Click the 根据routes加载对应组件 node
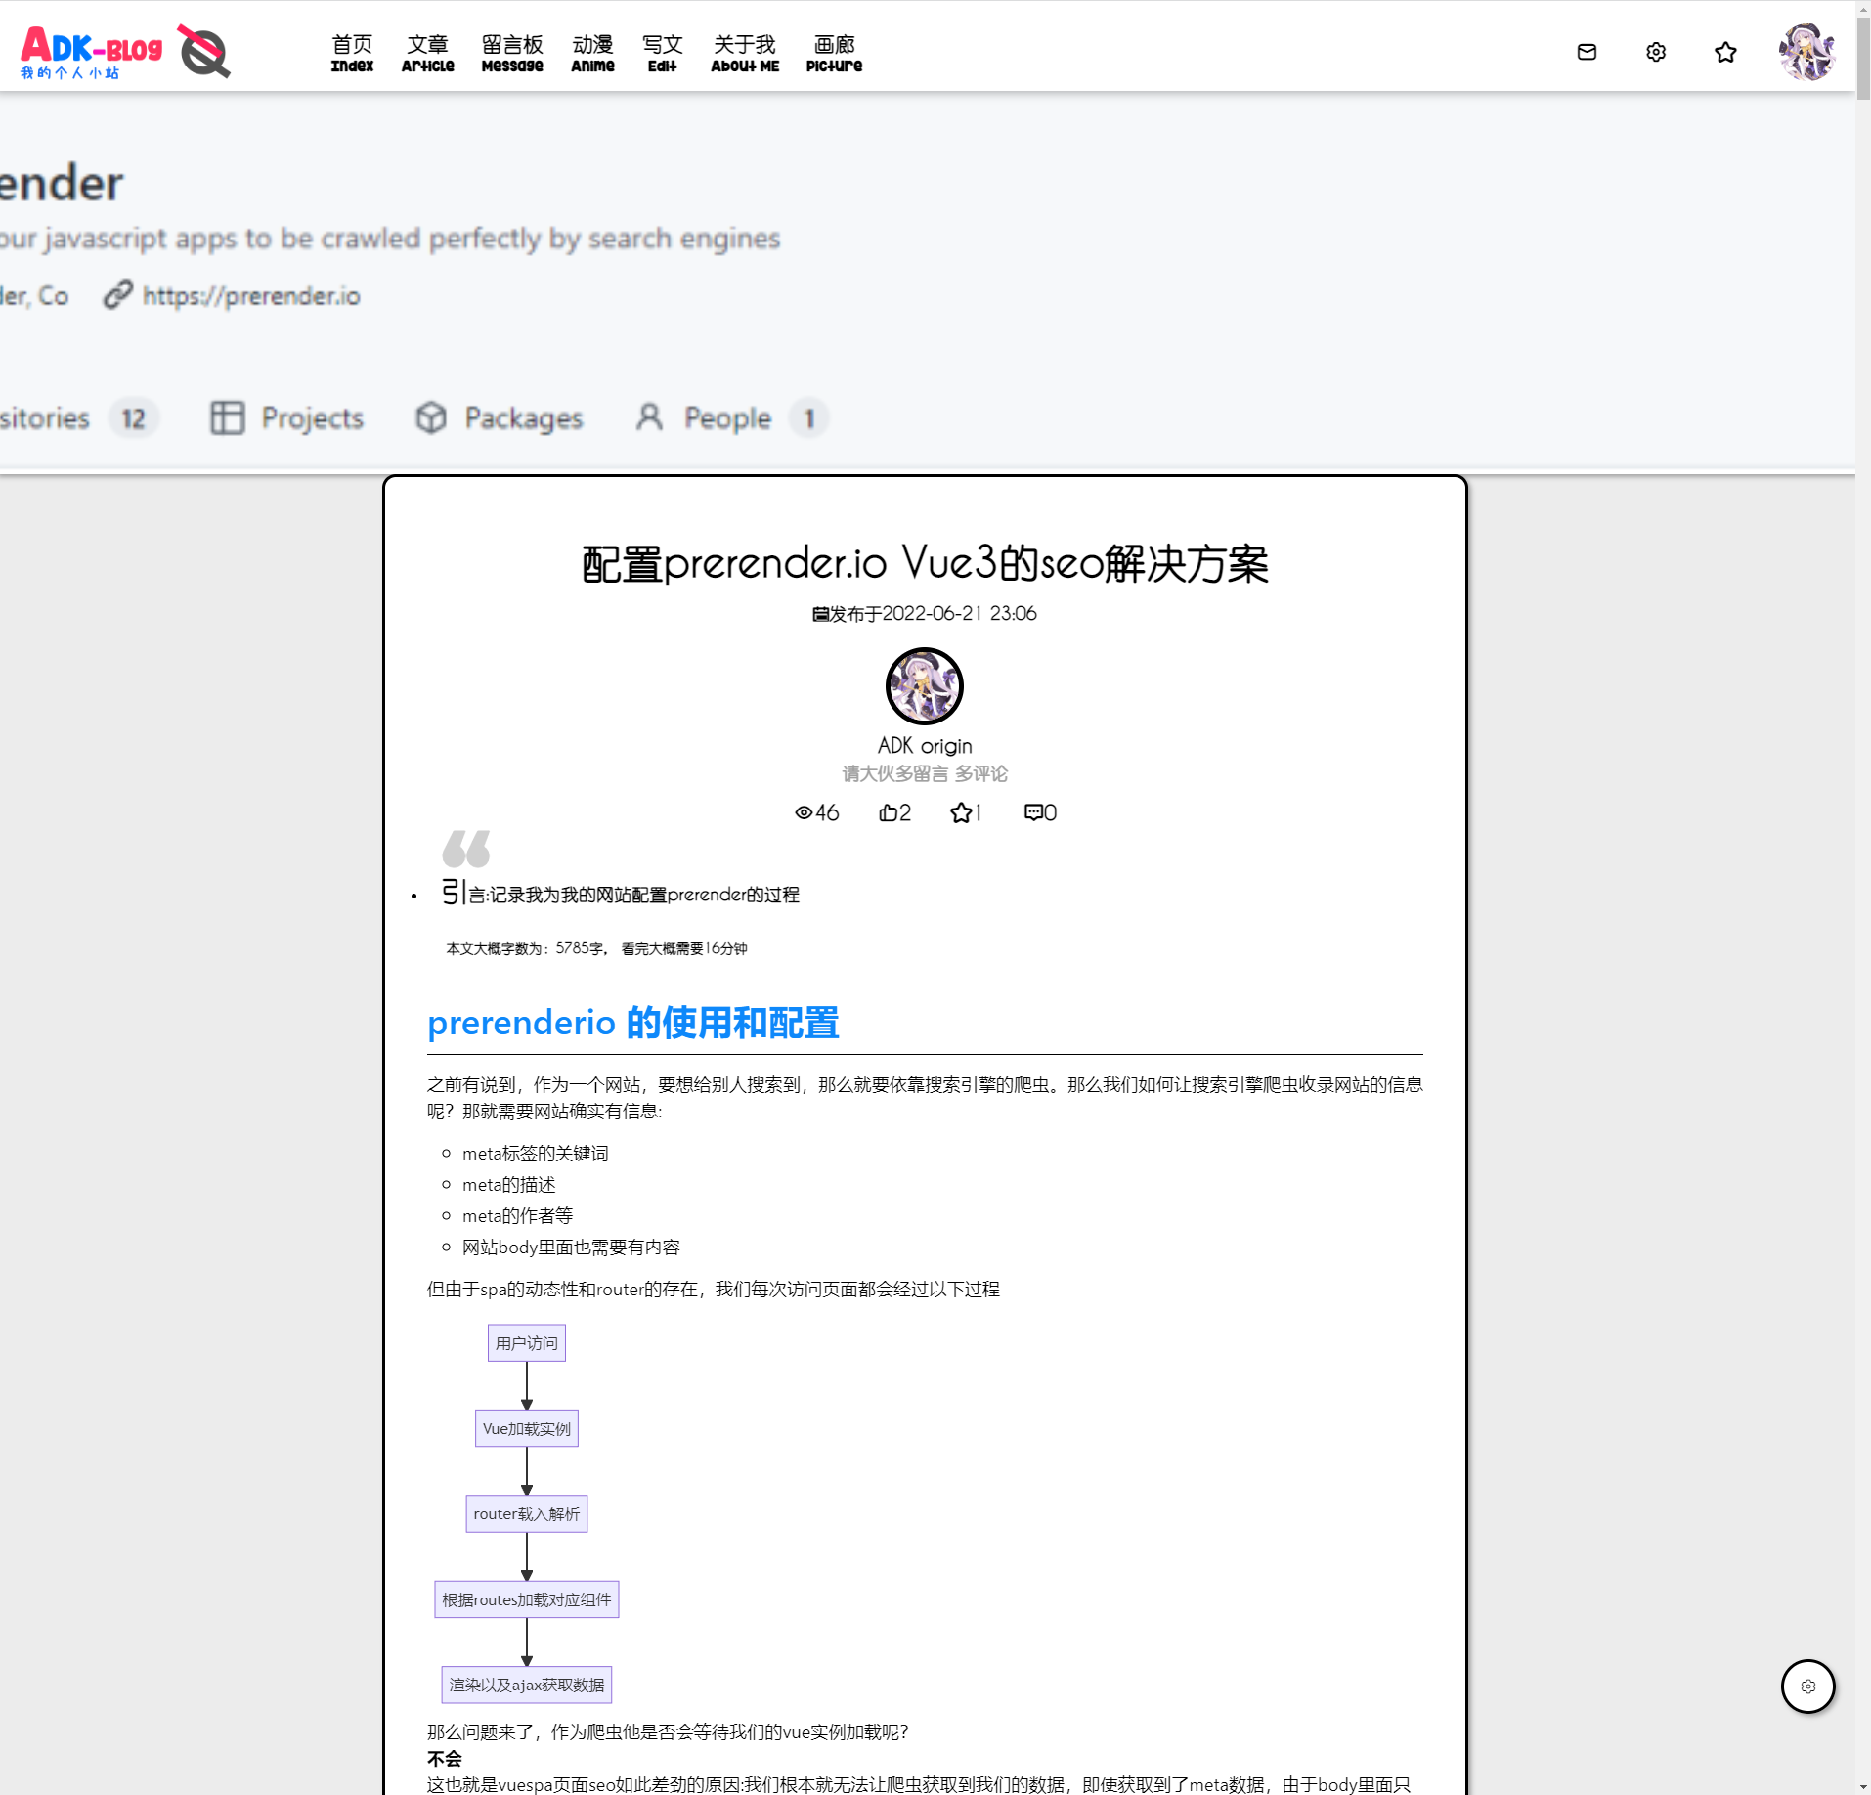This screenshot has width=1871, height=1795. coord(527,1599)
